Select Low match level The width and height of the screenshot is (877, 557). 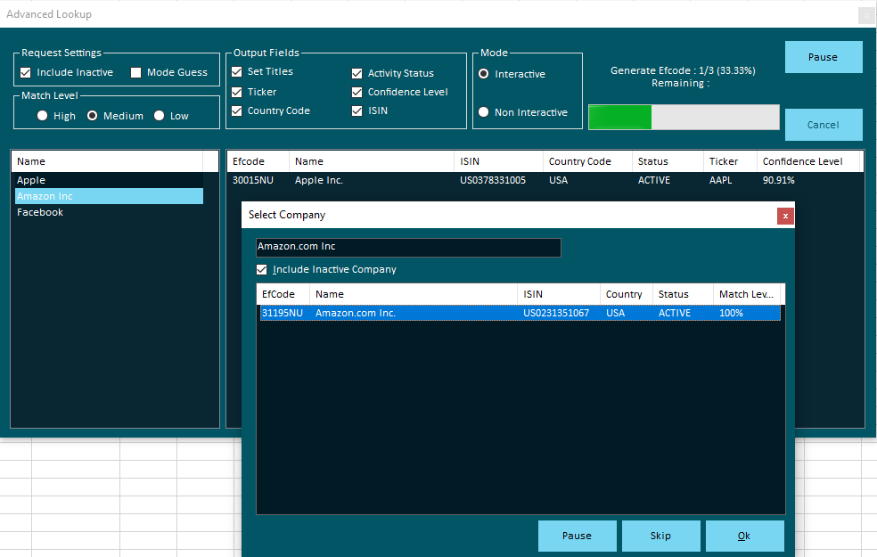click(x=160, y=116)
